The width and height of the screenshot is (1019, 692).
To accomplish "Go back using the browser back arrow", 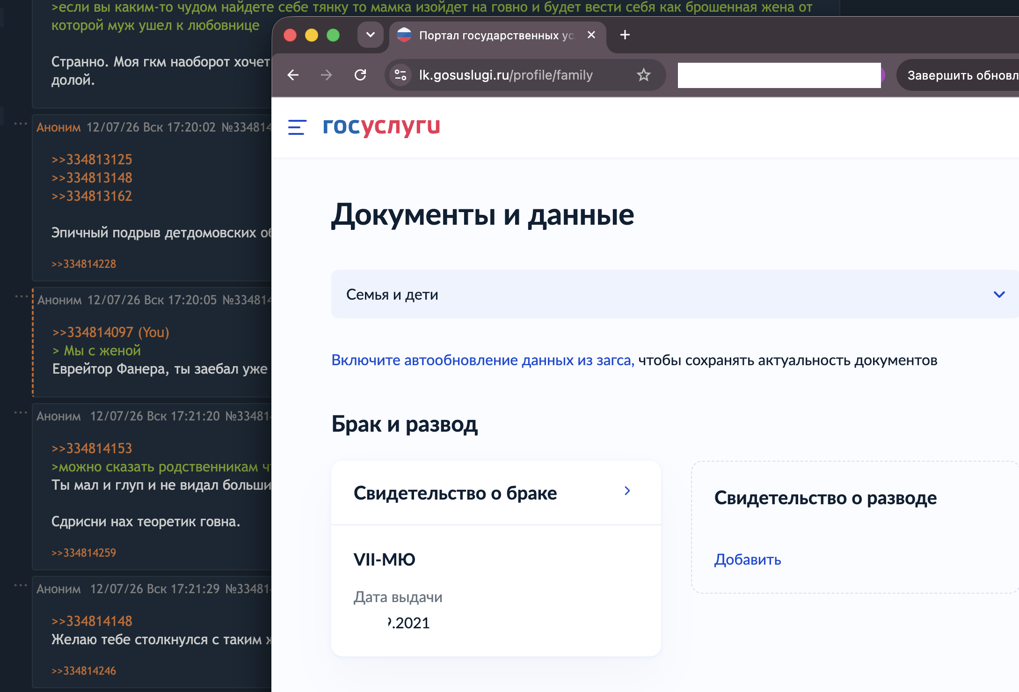I will [x=293, y=75].
